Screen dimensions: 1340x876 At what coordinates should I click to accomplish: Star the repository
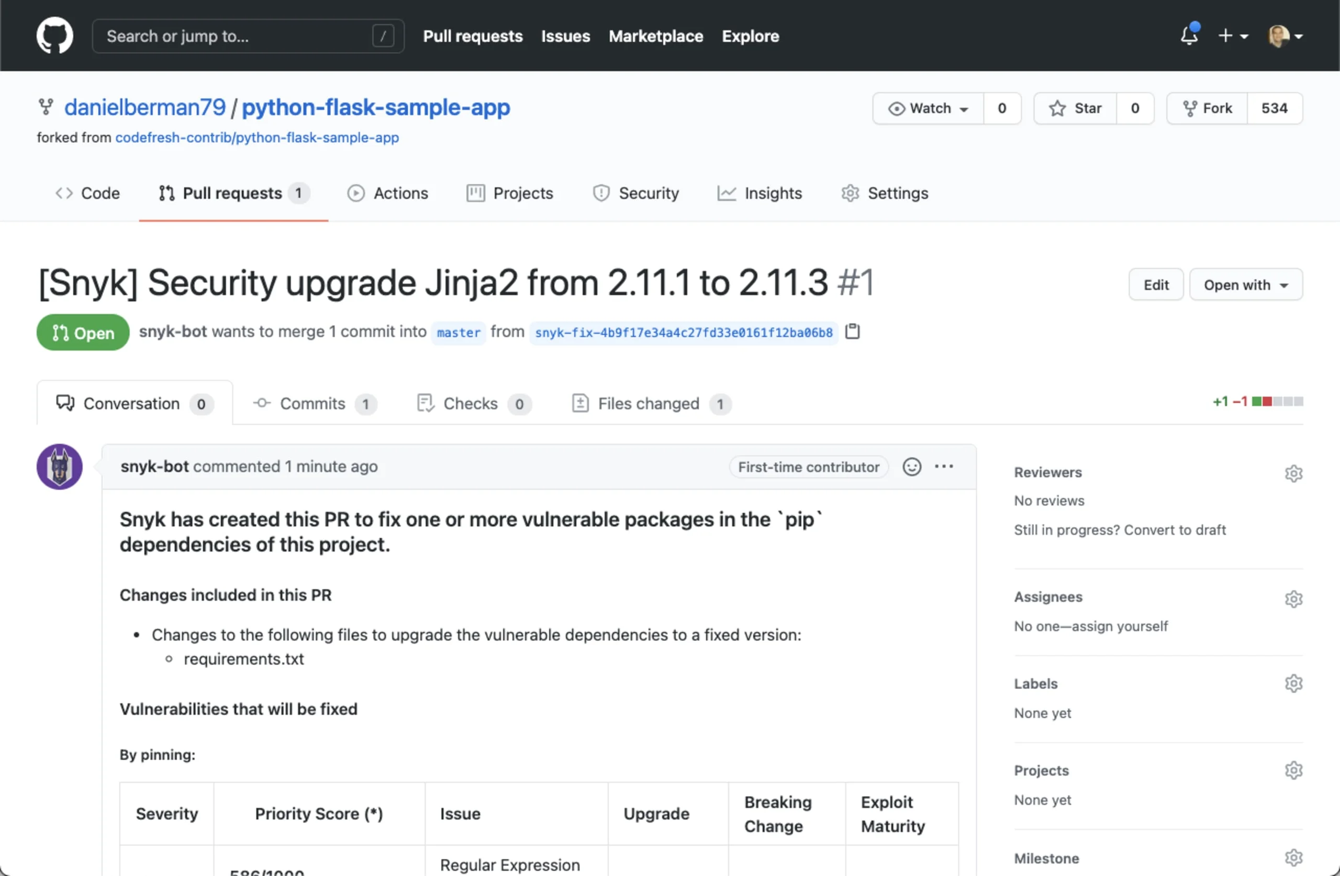pyautogui.click(x=1074, y=108)
